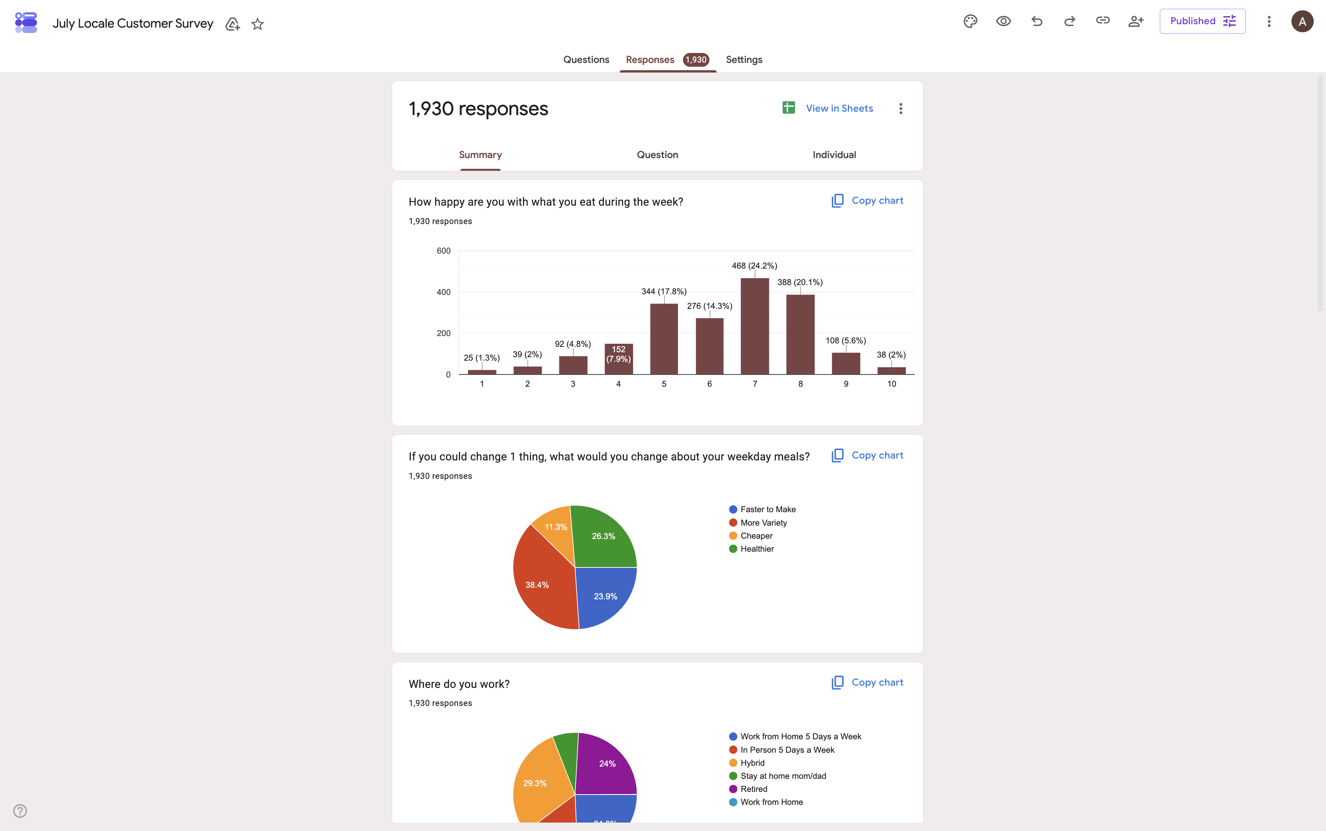
Task: Click the More Variety legend swatch
Action: pyautogui.click(x=732, y=523)
